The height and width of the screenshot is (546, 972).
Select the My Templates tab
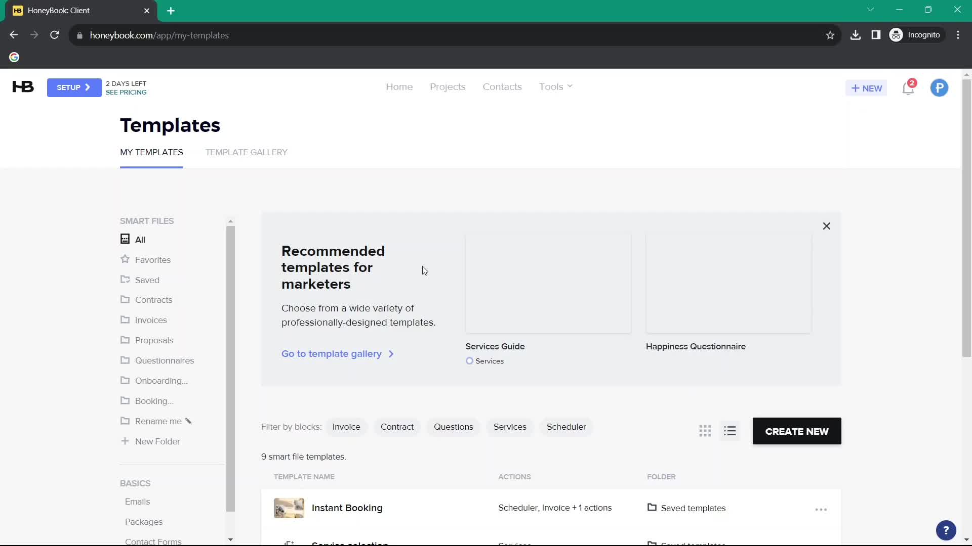[151, 152]
